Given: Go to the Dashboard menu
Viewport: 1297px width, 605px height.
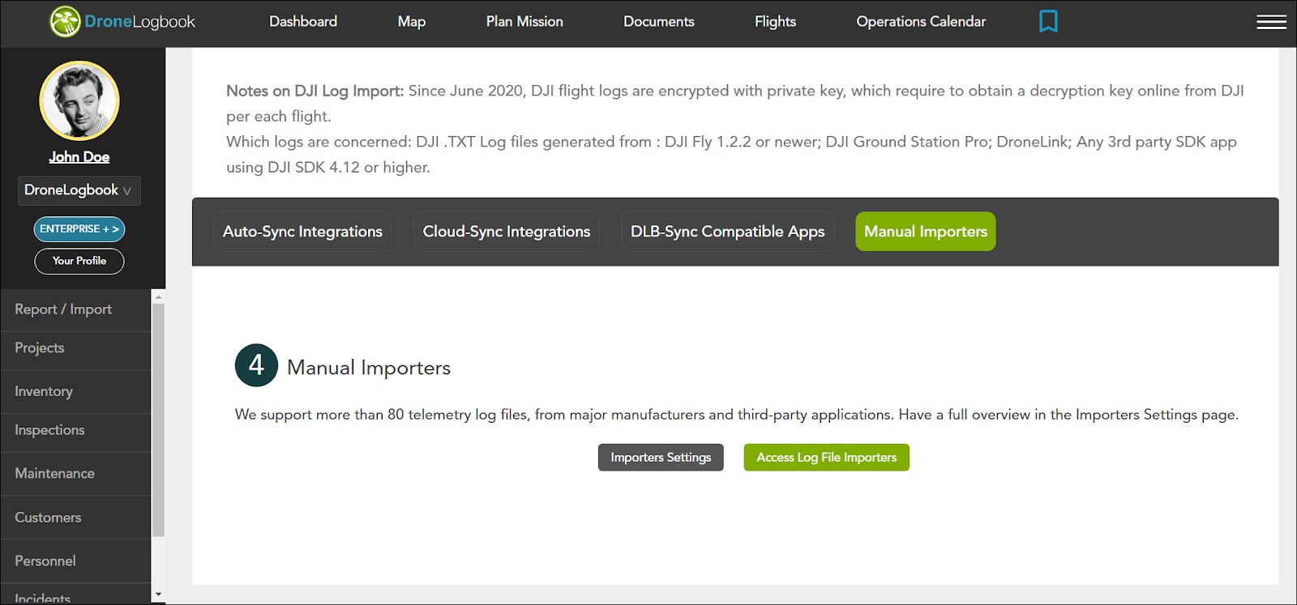Looking at the screenshot, I should click(x=303, y=22).
